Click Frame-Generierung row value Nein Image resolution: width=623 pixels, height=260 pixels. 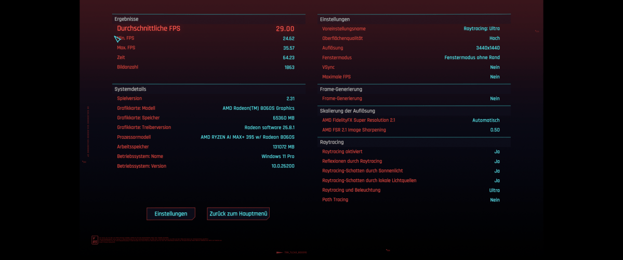pos(495,99)
